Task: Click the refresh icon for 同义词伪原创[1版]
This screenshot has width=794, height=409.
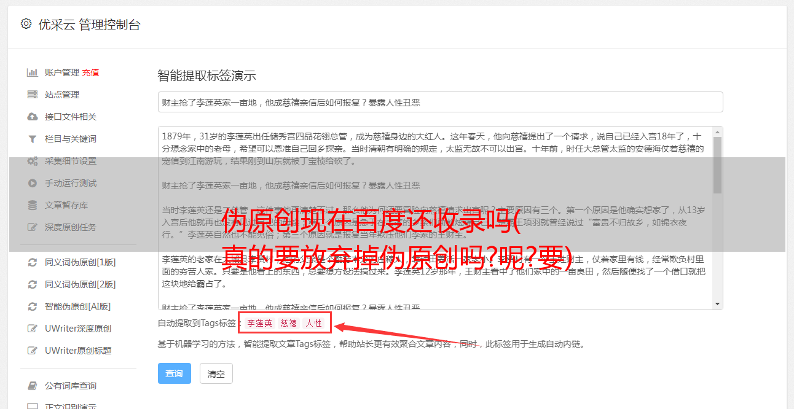Action: pyautogui.click(x=33, y=262)
